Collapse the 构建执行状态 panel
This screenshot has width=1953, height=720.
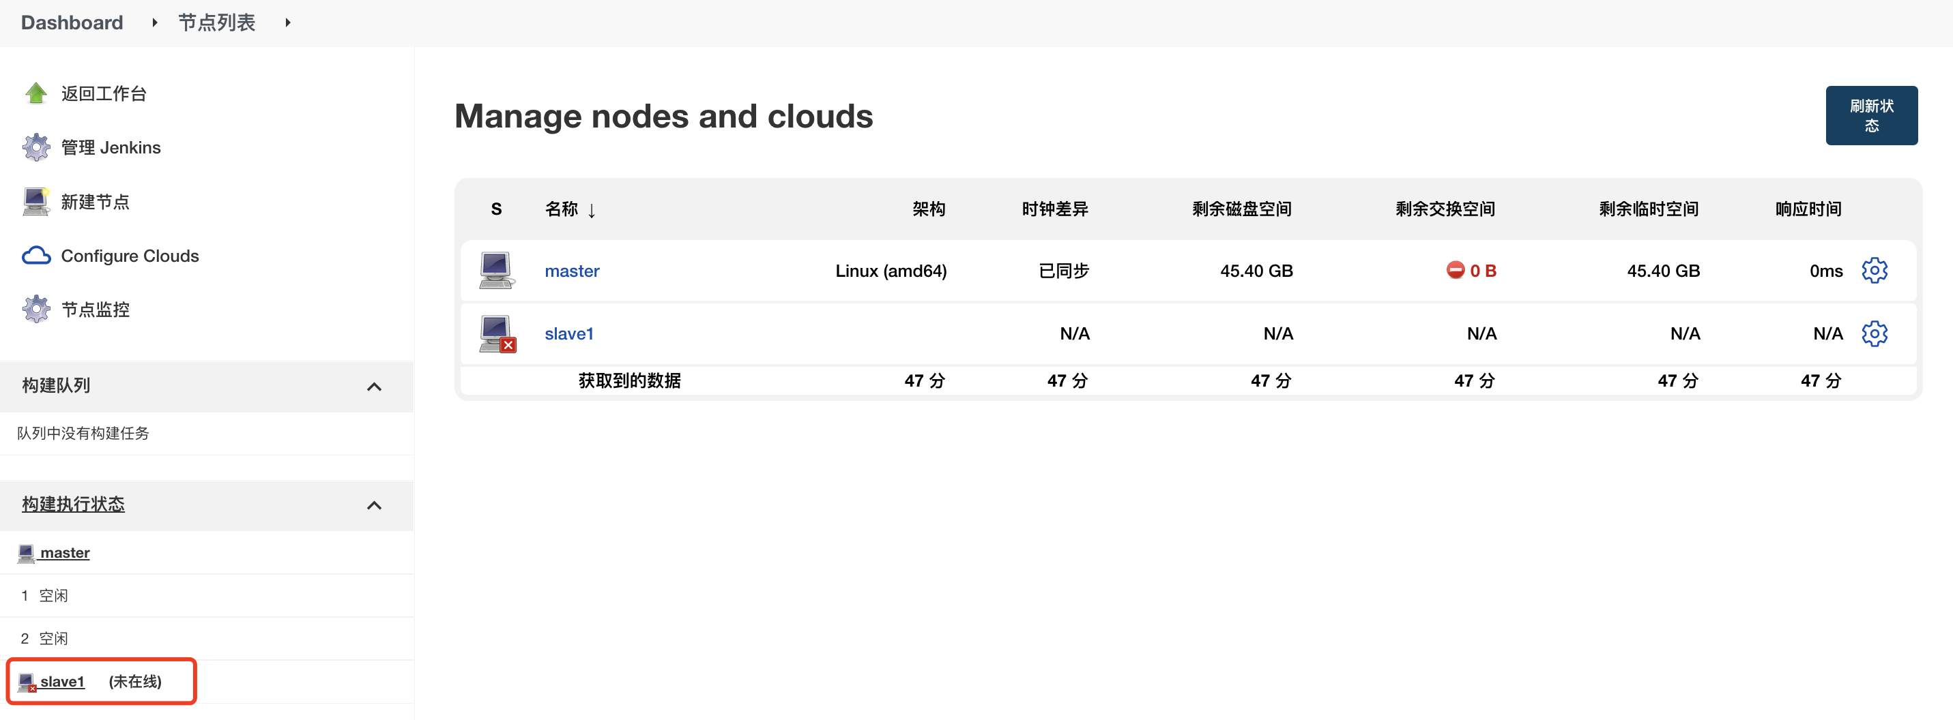pos(374,505)
